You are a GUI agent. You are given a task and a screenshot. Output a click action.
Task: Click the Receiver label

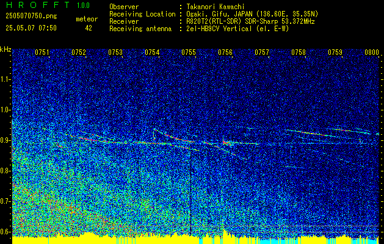click(124, 21)
